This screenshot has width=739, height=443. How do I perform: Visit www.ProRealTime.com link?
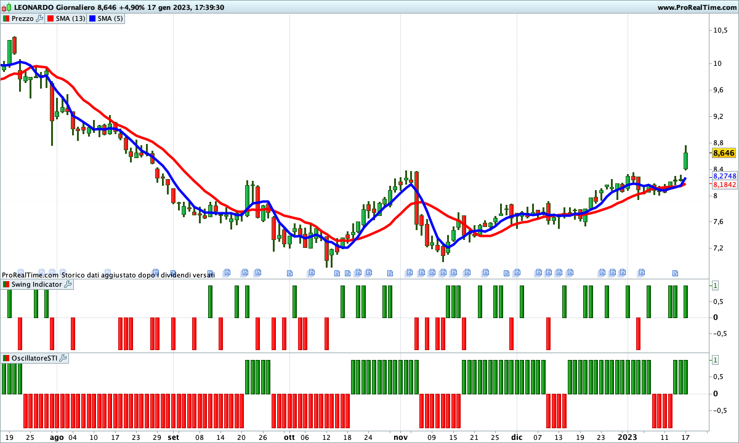(697, 7)
